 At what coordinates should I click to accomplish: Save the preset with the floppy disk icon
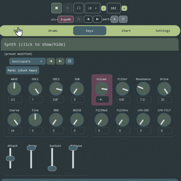[x=70, y=61]
